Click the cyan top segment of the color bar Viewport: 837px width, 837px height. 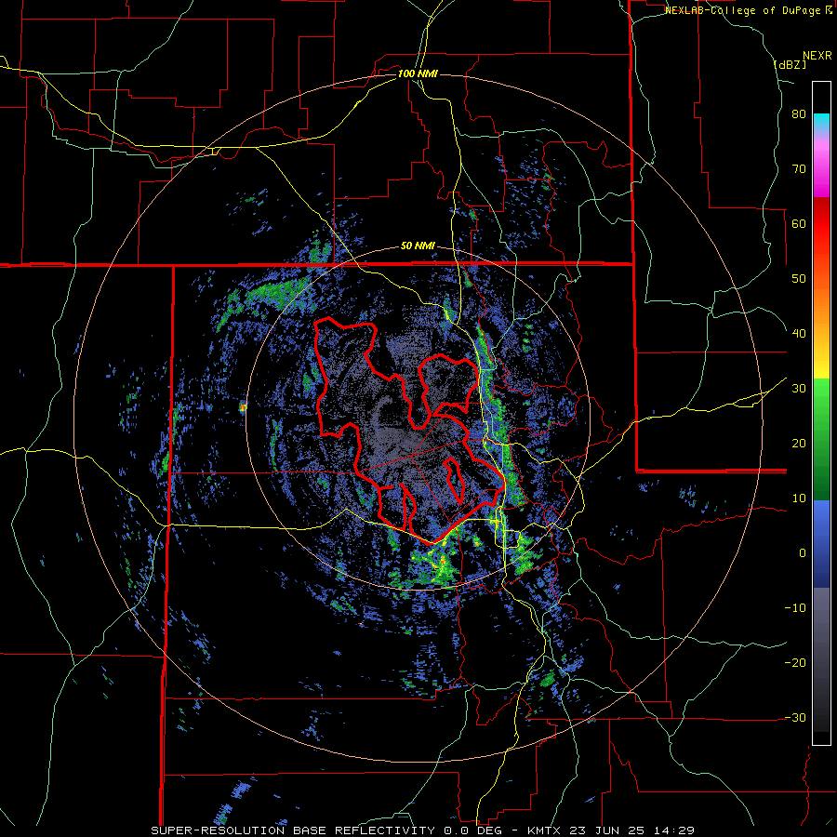click(821, 122)
